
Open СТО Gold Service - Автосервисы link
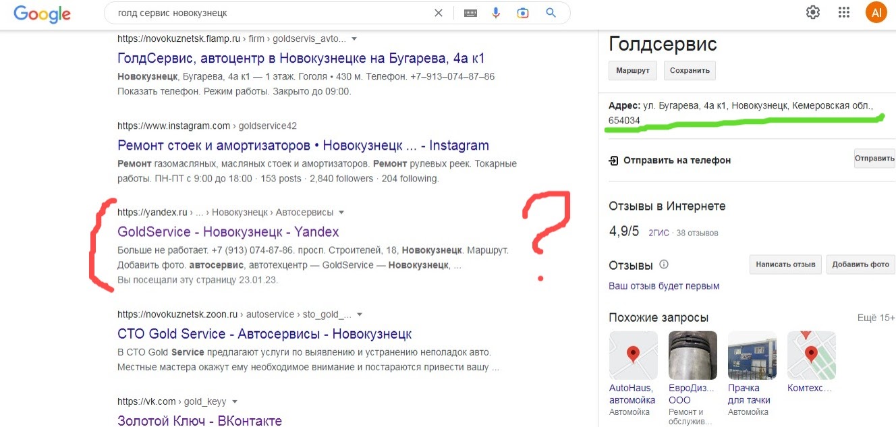(264, 334)
